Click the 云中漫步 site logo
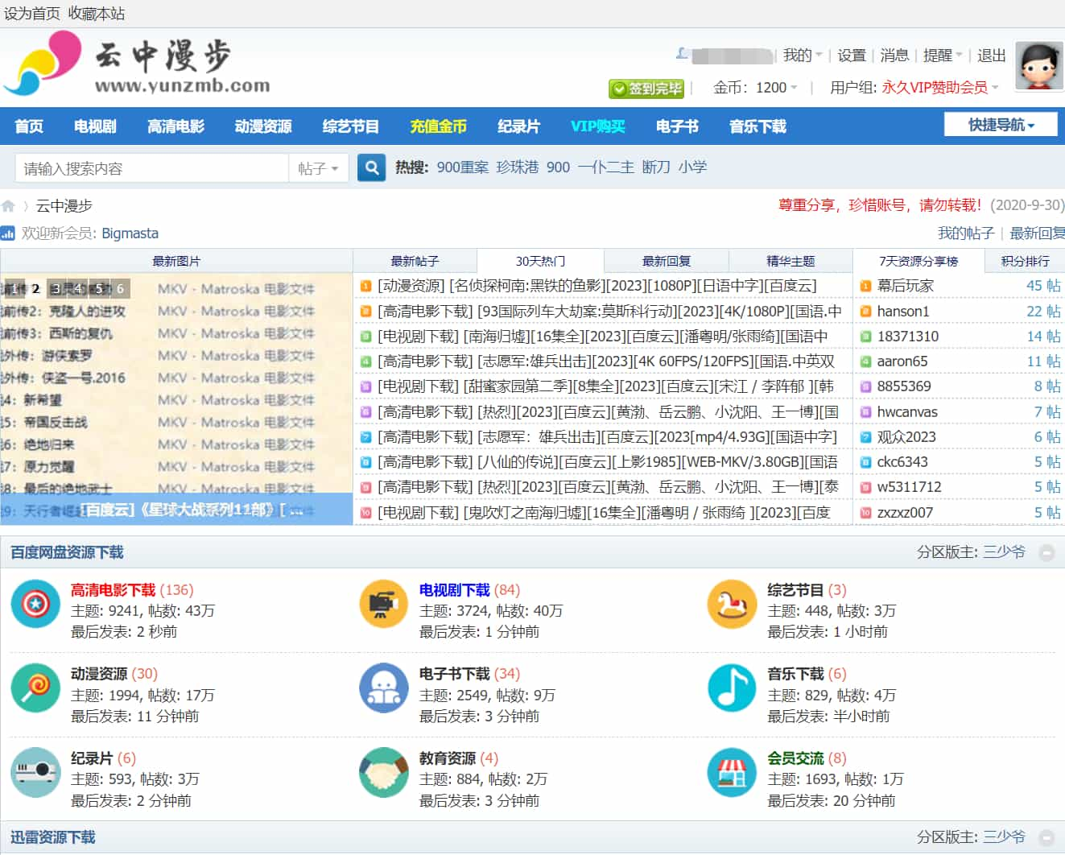Viewport: 1065px width, 855px height. [x=137, y=64]
